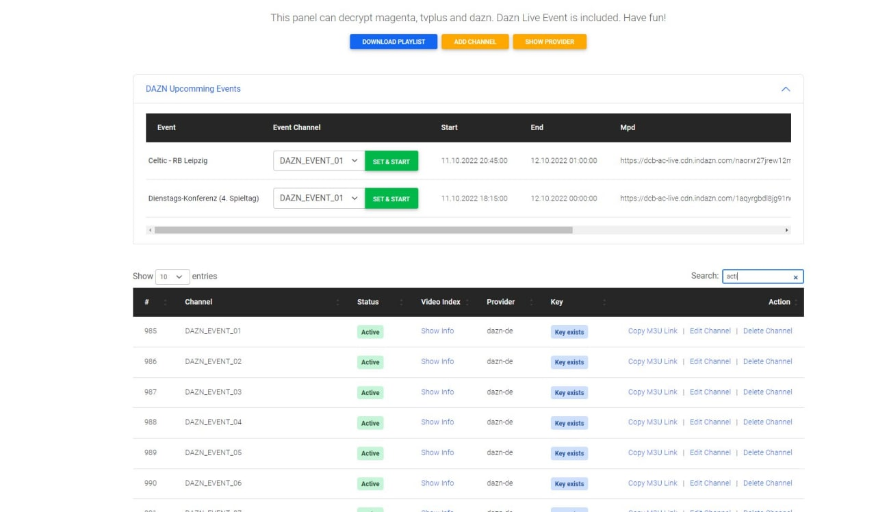Click the Celtic - RB Leipzig event name

(x=178, y=161)
